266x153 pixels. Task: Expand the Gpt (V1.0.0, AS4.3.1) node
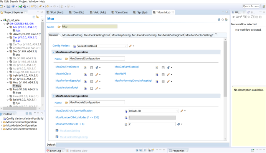[x=8, y=62]
